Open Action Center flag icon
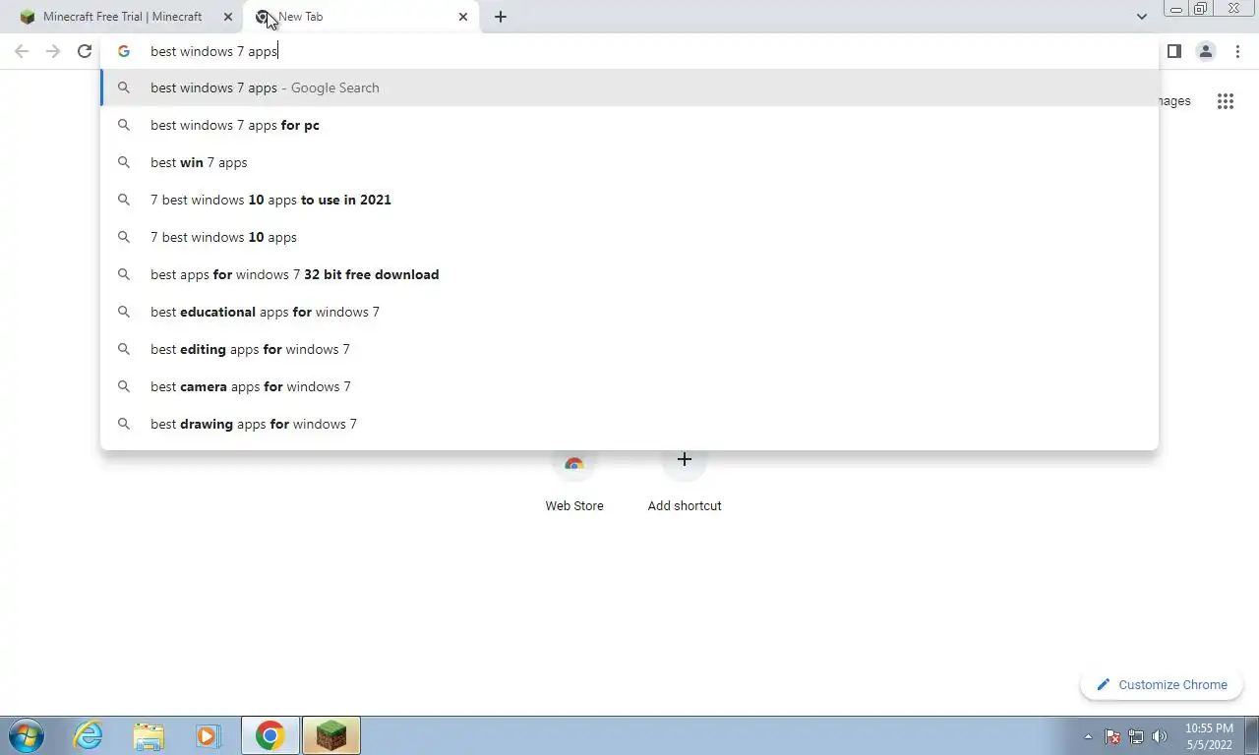Screen dimensions: 1259x755 click(1112, 736)
